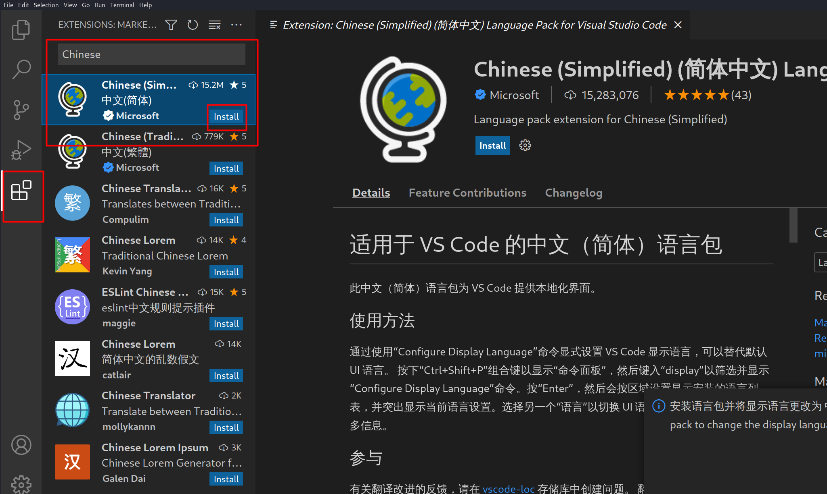This screenshot has width=827, height=494.
Task: Open the Accounts icon in activity bar
Action: point(21,445)
